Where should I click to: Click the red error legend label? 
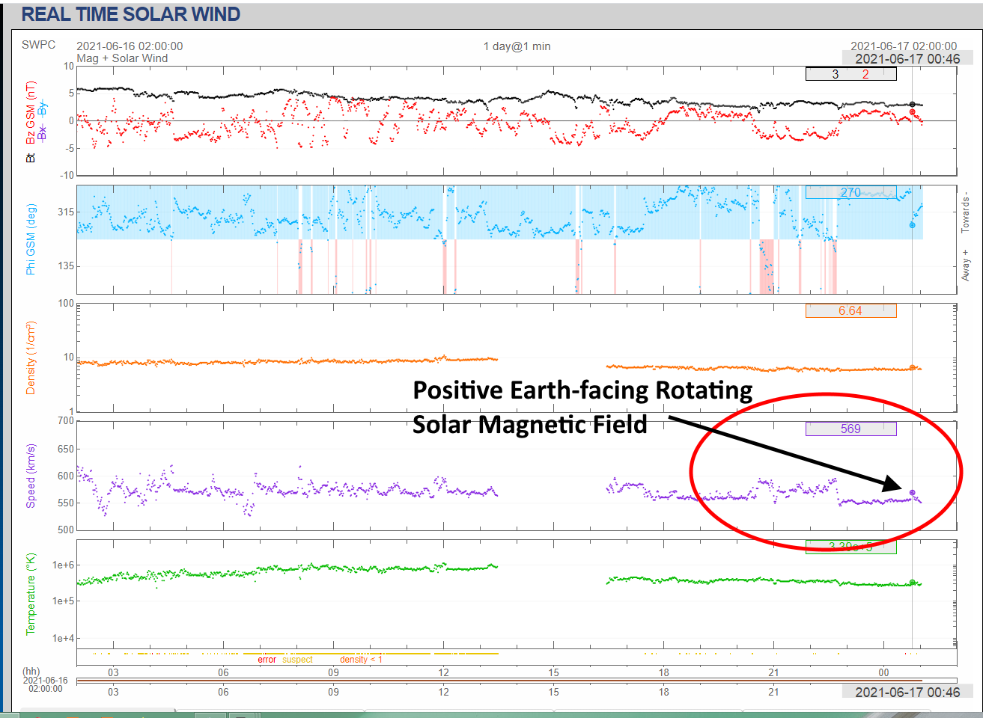click(x=267, y=660)
